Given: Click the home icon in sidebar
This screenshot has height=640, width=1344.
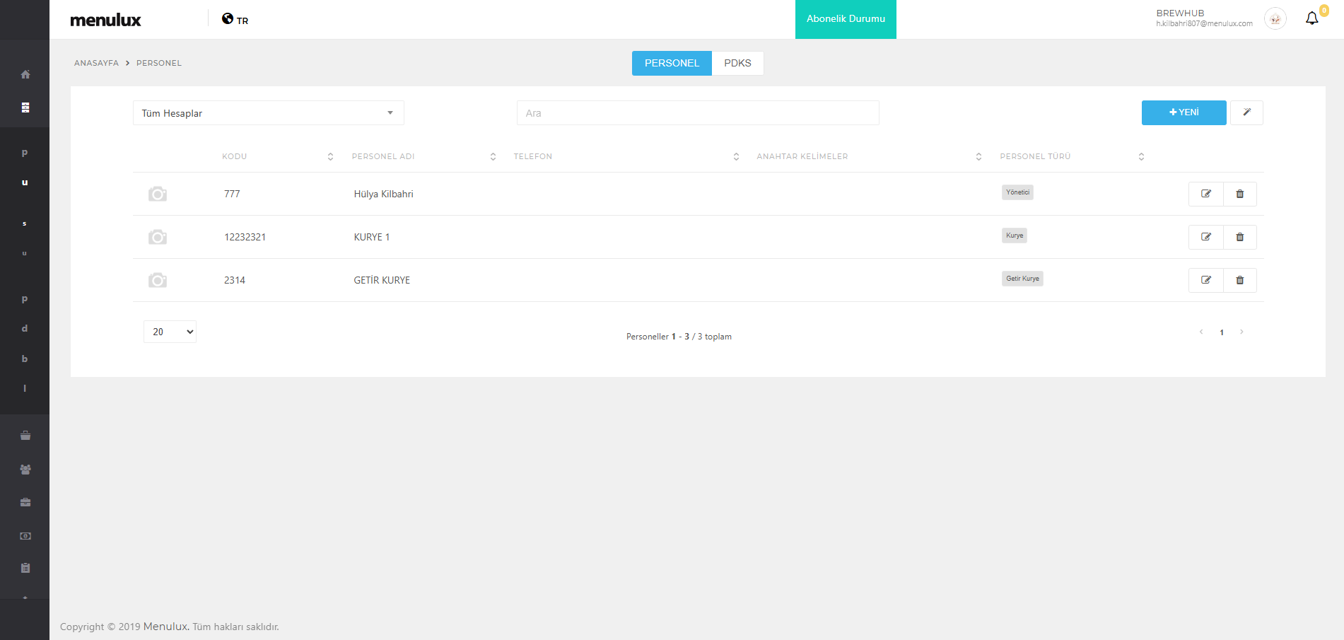Looking at the screenshot, I should click(25, 74).
